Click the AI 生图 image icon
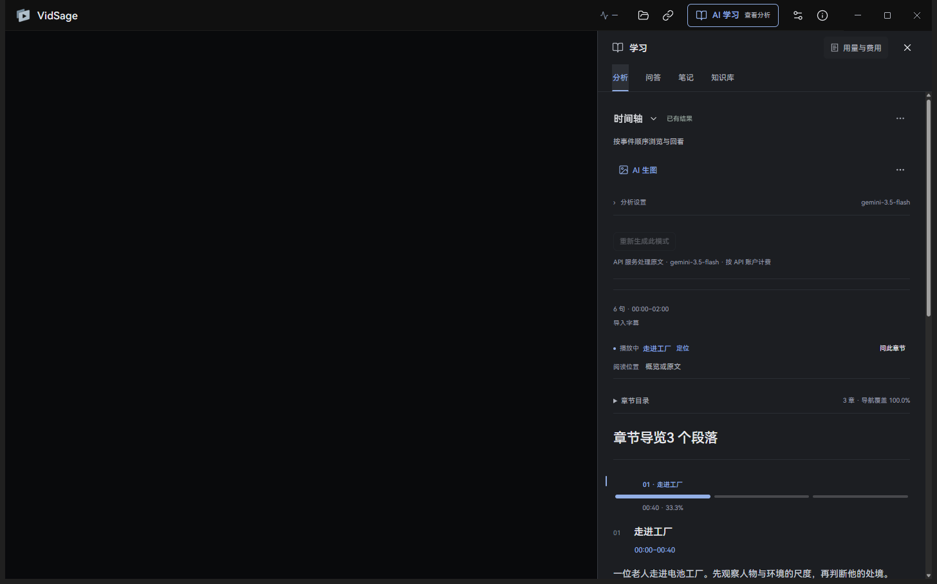This screenshot has height=584, width=937. [624, 170]
